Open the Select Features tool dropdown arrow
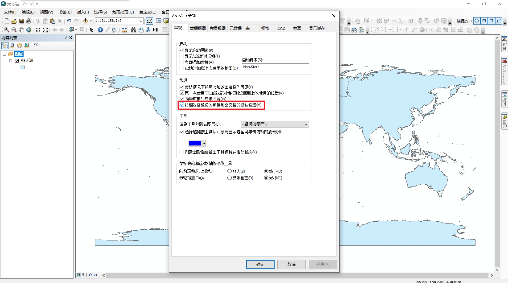This screenshot has height=283, width=508. [76, 30]
